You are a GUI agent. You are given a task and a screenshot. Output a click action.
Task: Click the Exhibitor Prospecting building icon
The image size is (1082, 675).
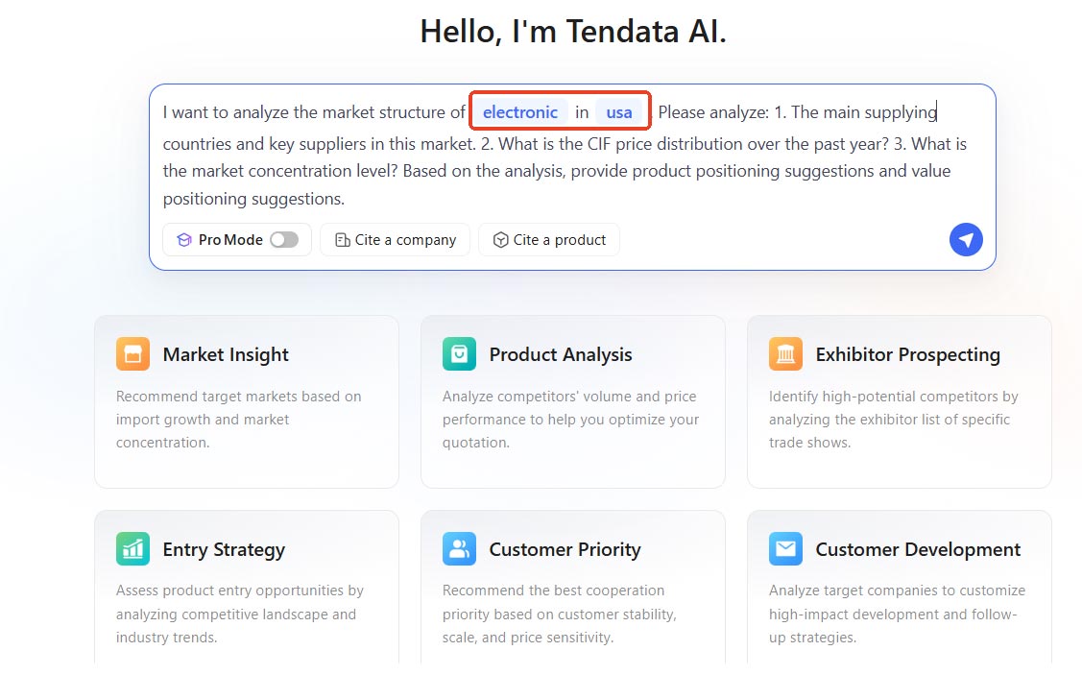[786, 354]
